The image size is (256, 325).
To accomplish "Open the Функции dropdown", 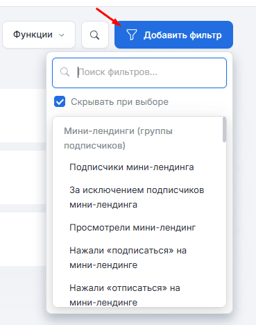I will coord(39,35).
